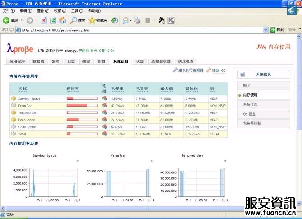Stop page loading with the red X icon

click(x=44, y=20)
